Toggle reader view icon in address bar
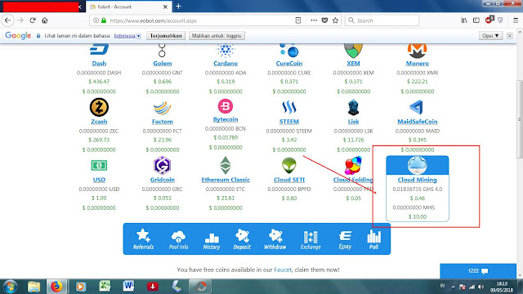Viewport: 523px width, 294px height. tap(298, 20)
